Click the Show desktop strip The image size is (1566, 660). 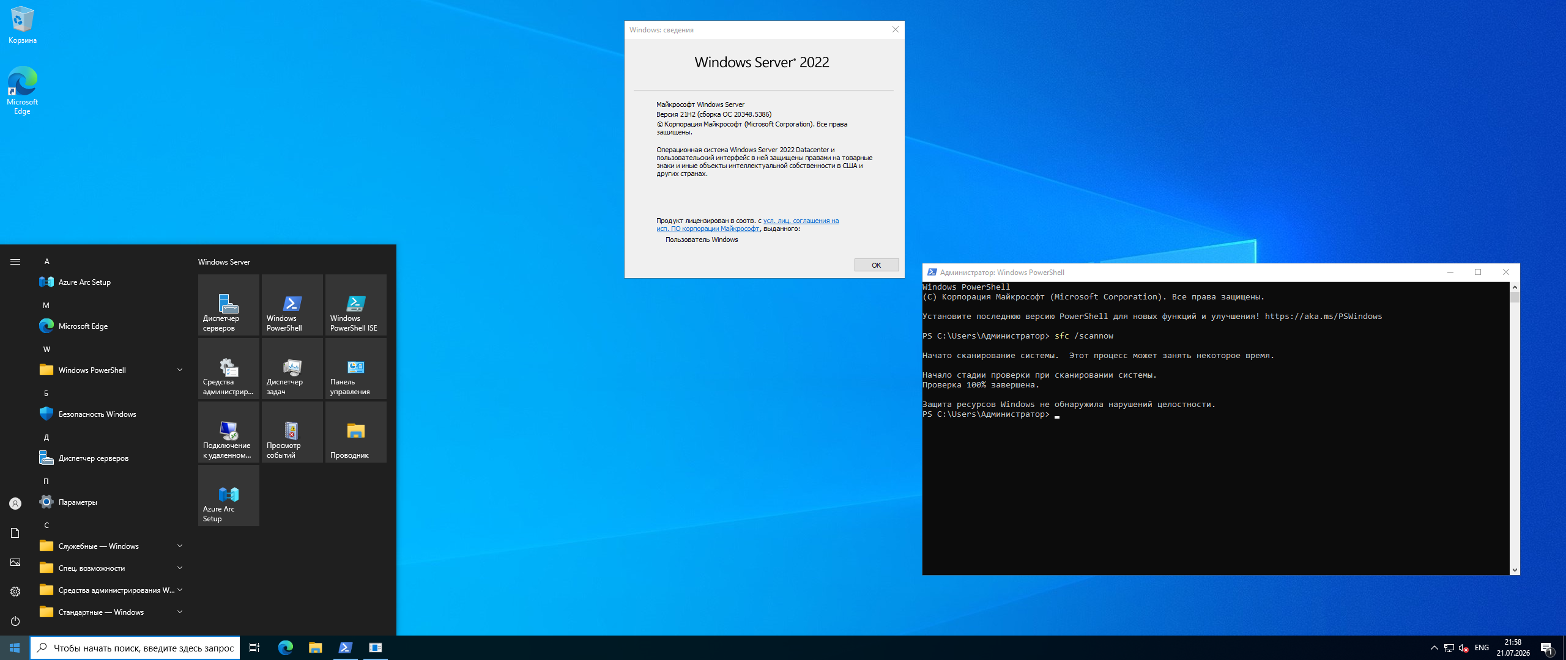1564,648
